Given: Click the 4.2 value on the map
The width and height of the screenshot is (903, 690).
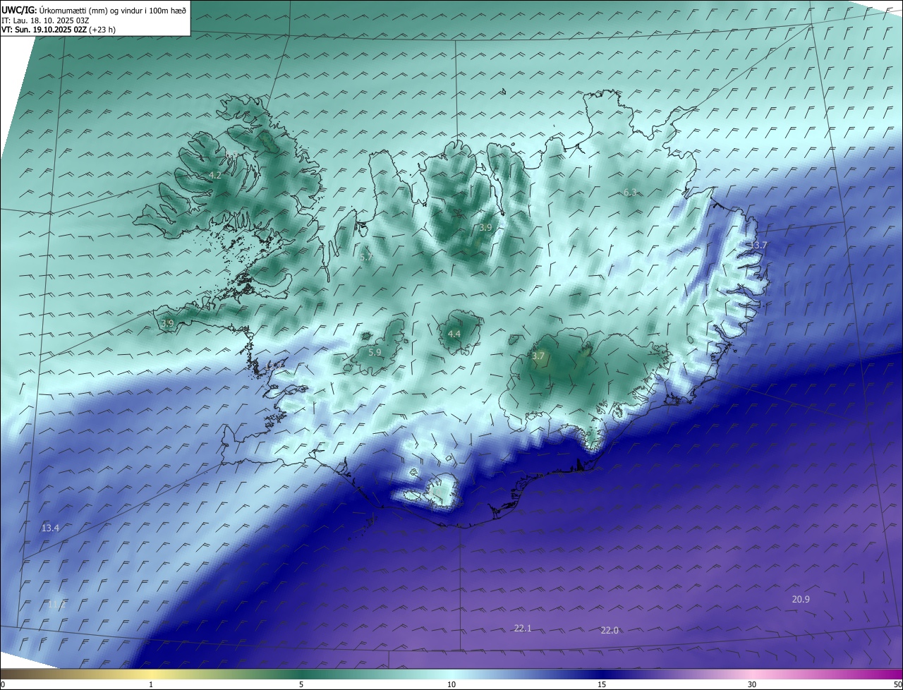Looking at the screenshot, I should (x=215, y=175).
